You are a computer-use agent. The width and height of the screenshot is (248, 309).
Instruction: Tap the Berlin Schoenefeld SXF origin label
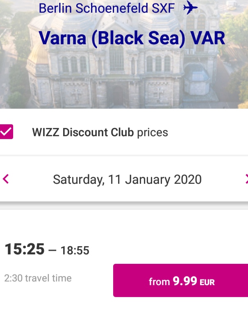click(x=107, y=8)
